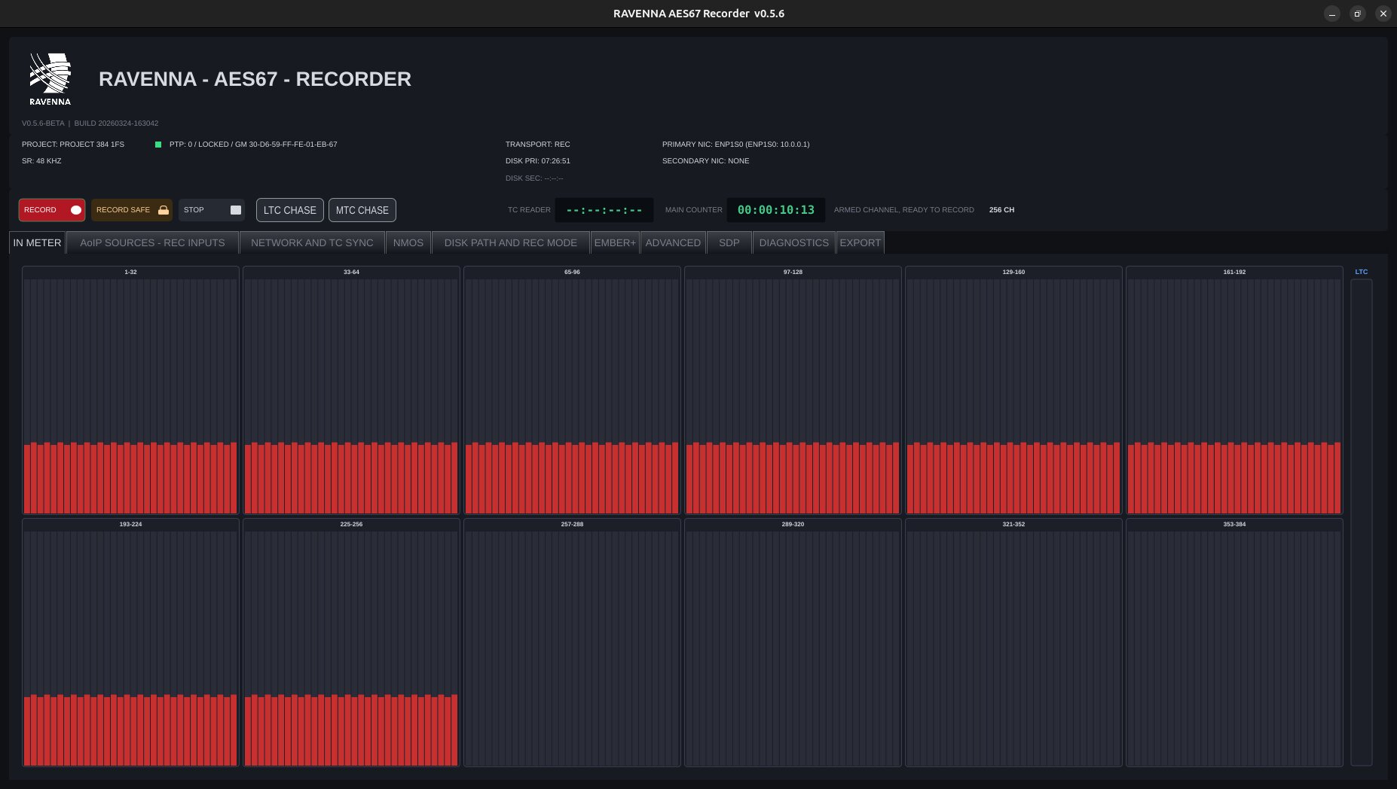Click the green PTP lock indicator
Screen dimensions: 1397x789
158,144
